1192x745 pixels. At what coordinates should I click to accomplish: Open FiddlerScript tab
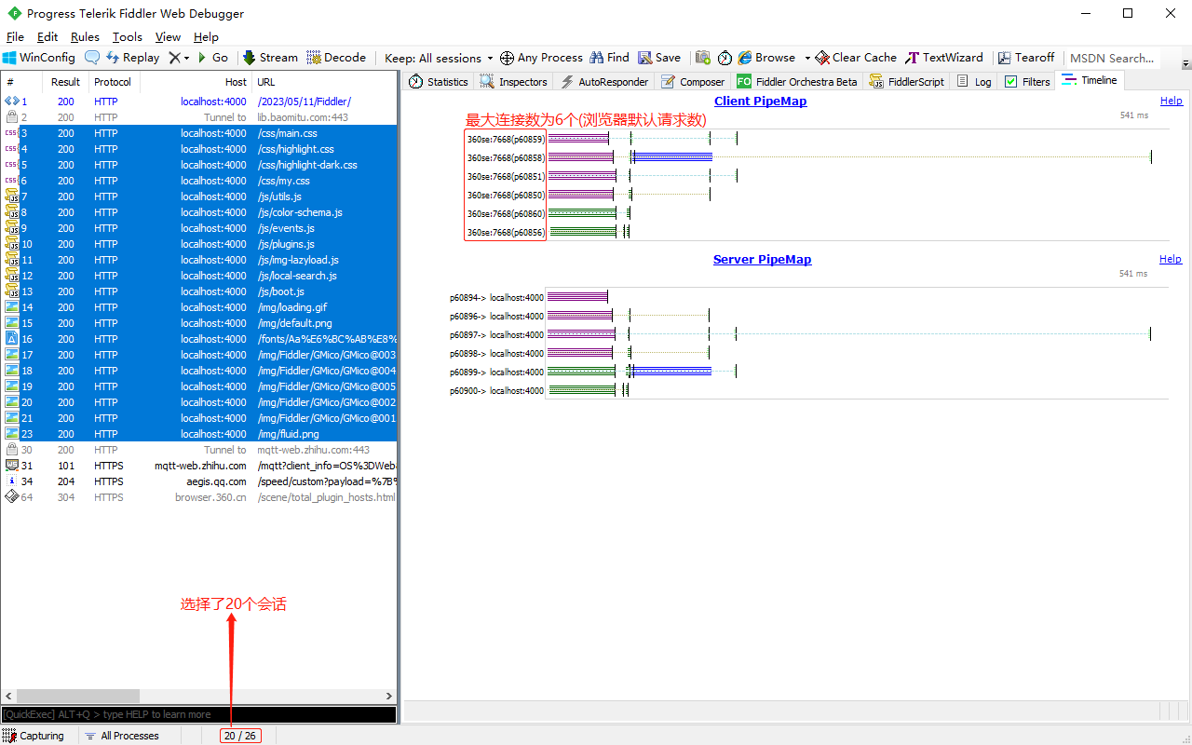907,82
